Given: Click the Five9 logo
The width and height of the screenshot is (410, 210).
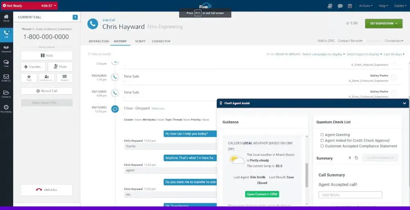Looking at the screenshot, I should (x=205, y=6).
